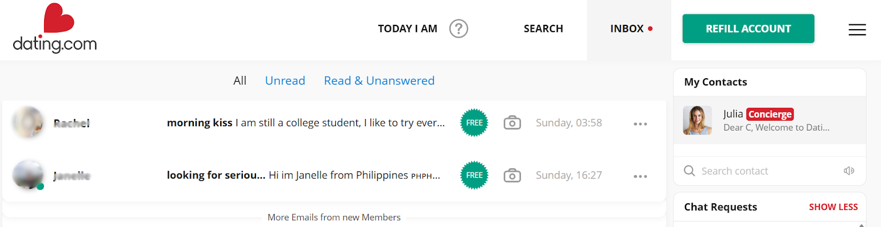Open the Today I Am help question mark
The height and width of the screenshot is (227, 881).
(458, 29)
